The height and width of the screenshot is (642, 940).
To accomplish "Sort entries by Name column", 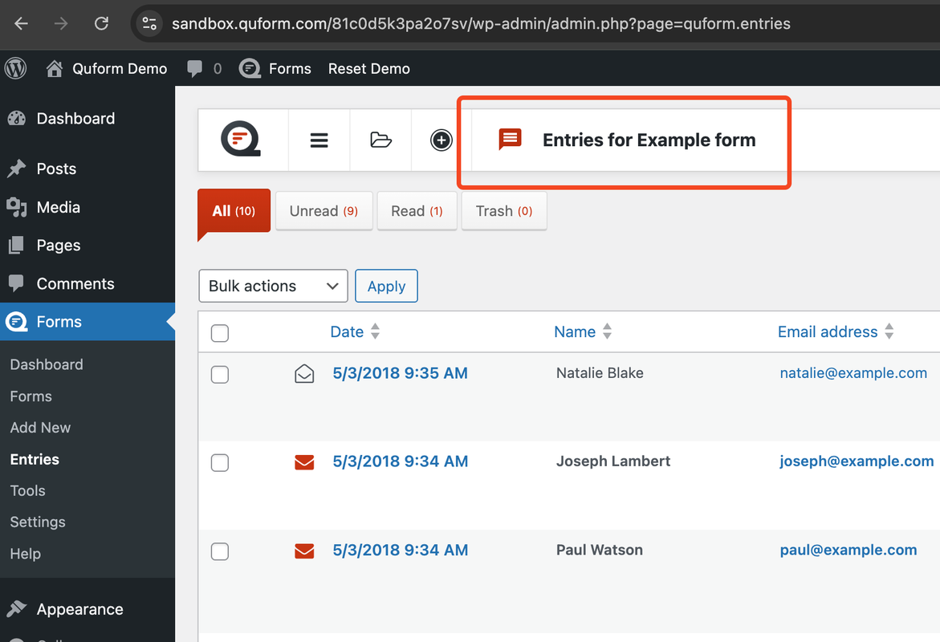I will pos(574,331).
